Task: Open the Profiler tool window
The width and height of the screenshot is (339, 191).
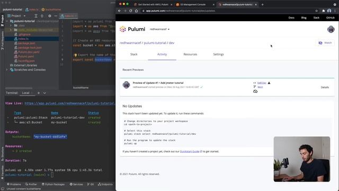Action: tap(31, 184)
